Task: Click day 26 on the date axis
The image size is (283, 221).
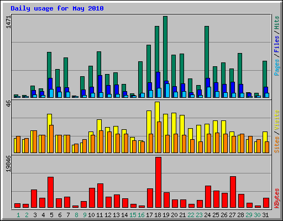Action: click(224, 215)
